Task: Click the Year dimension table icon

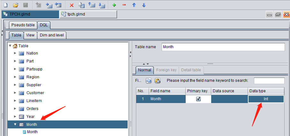Action: point(21,117)
